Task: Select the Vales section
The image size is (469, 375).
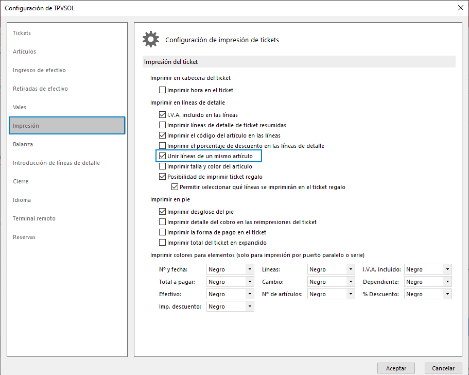Action: coord(67,107)
